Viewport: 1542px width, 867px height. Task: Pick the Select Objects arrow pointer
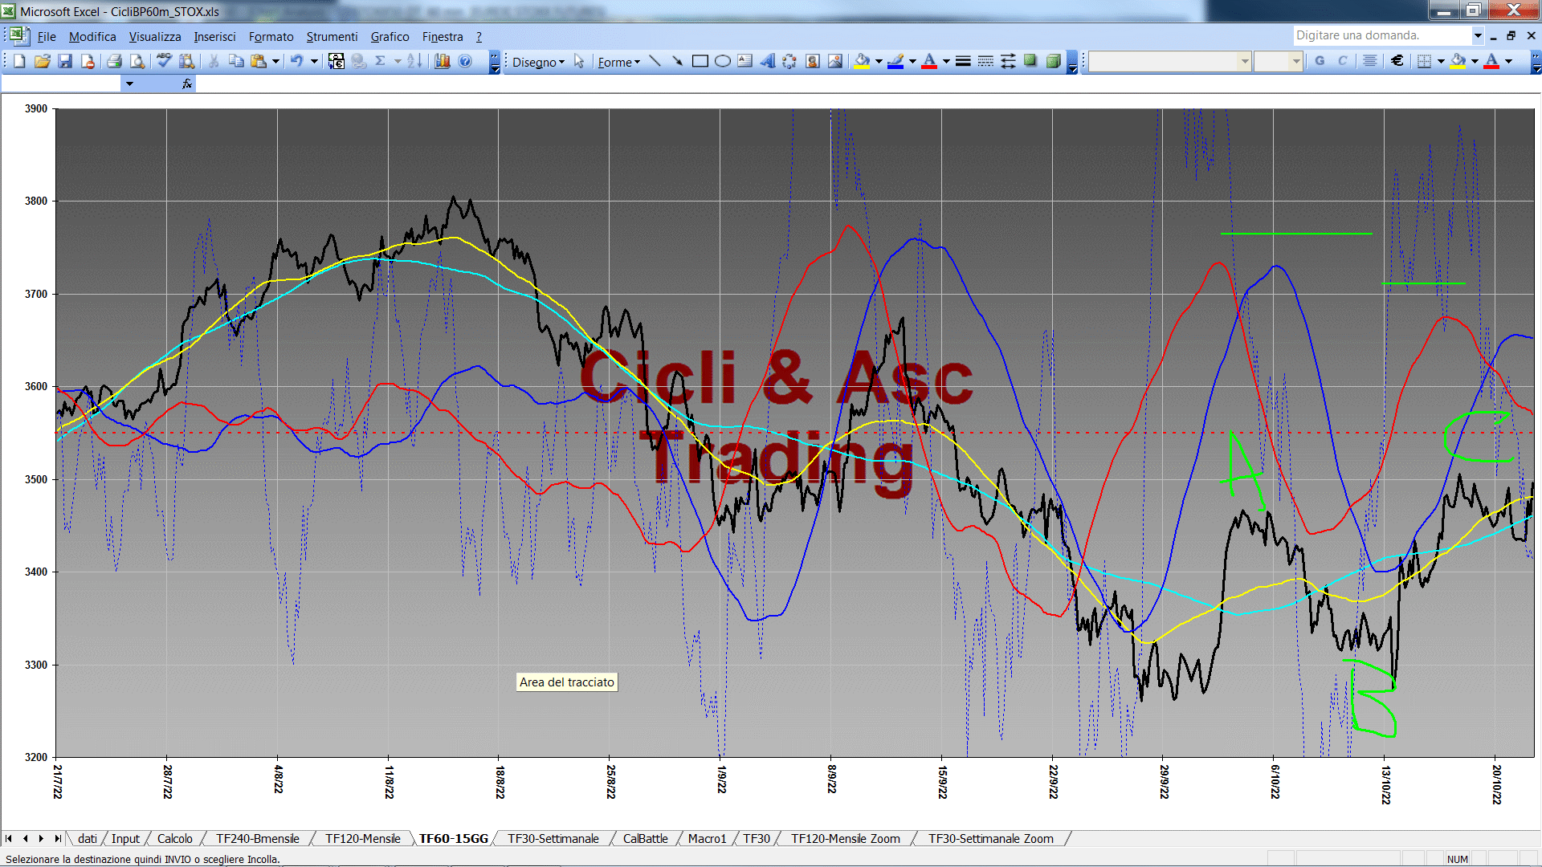click(579, 61)
